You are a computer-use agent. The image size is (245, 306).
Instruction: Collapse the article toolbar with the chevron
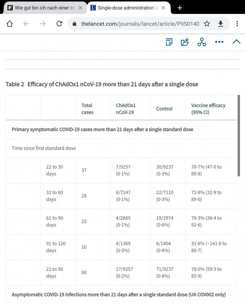[236, 42]
